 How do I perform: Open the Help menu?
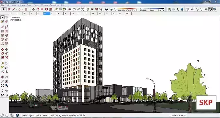(x=63, y=5)
